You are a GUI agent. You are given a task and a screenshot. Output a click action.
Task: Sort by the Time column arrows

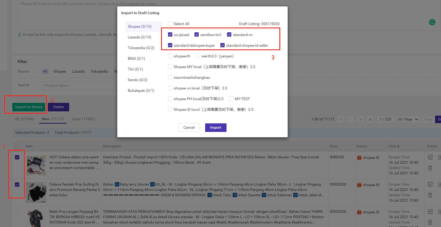click(398, 146)
